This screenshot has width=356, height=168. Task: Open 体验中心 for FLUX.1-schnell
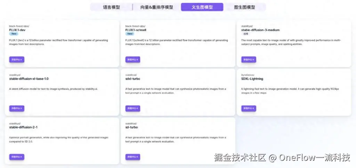pos(133,60)
